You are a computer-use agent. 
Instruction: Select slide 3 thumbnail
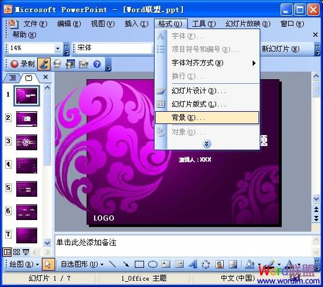coord(27,142)
